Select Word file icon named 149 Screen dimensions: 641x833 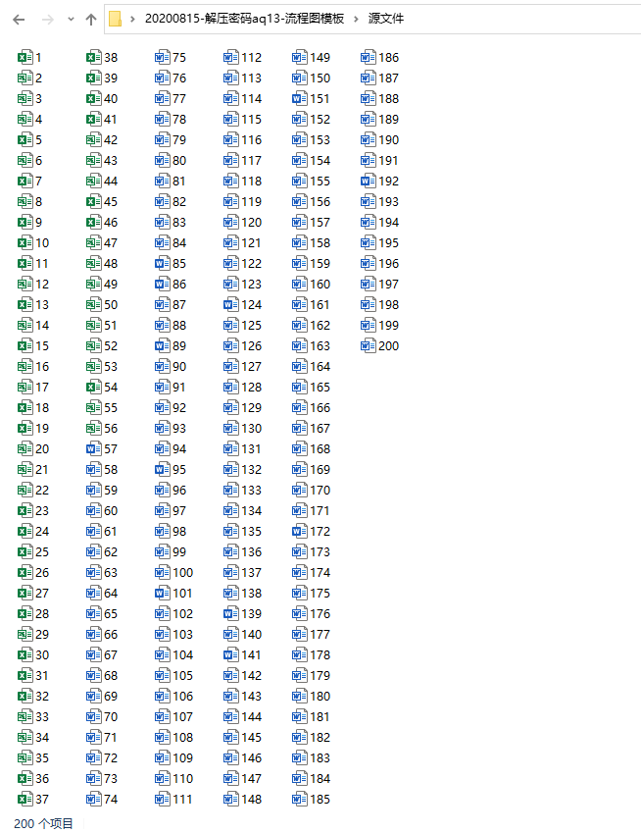299,57
